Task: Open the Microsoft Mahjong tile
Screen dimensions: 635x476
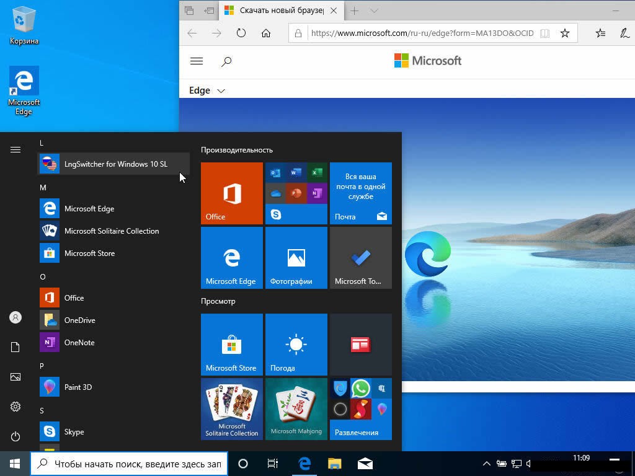Action: [296, 409]
